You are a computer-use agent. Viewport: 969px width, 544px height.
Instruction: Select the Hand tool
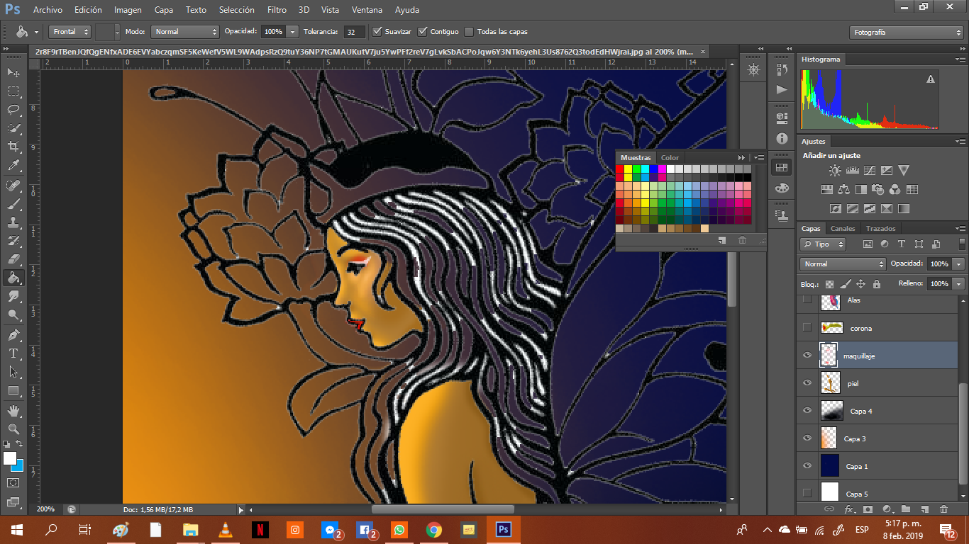pyautogui.click(x=13, y=411)
